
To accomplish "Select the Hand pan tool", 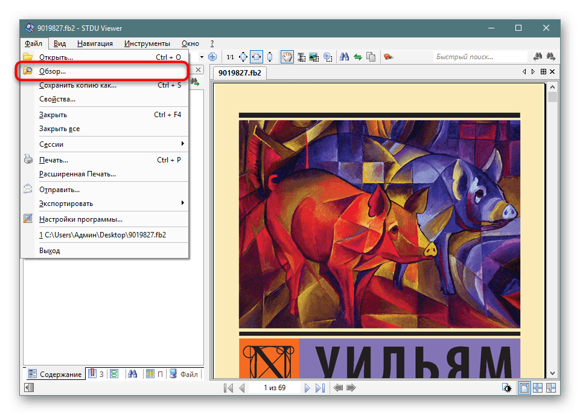I will [x=287, y=57].
